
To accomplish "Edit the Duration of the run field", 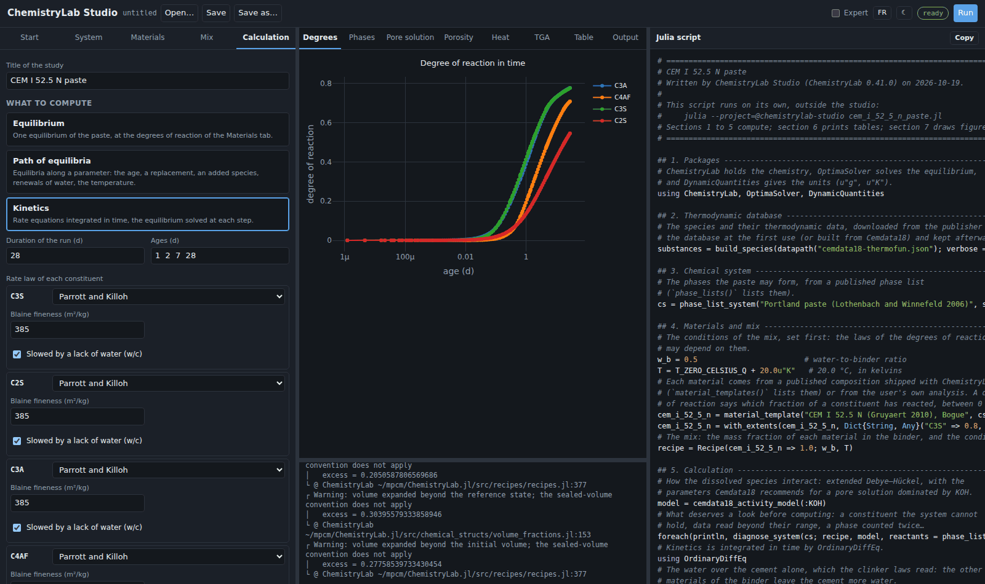I will point(75,256).
